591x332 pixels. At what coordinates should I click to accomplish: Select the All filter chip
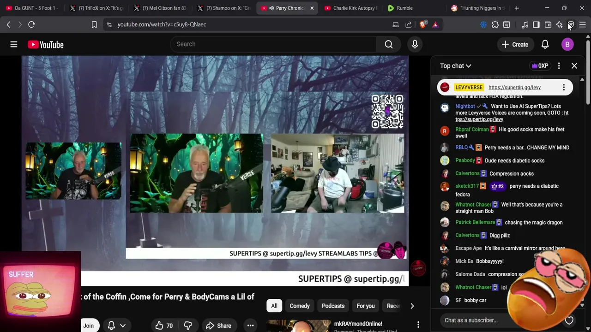(274, 306)
